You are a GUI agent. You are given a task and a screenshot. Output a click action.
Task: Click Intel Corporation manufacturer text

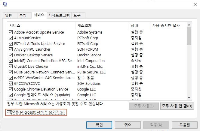(91, 61)
